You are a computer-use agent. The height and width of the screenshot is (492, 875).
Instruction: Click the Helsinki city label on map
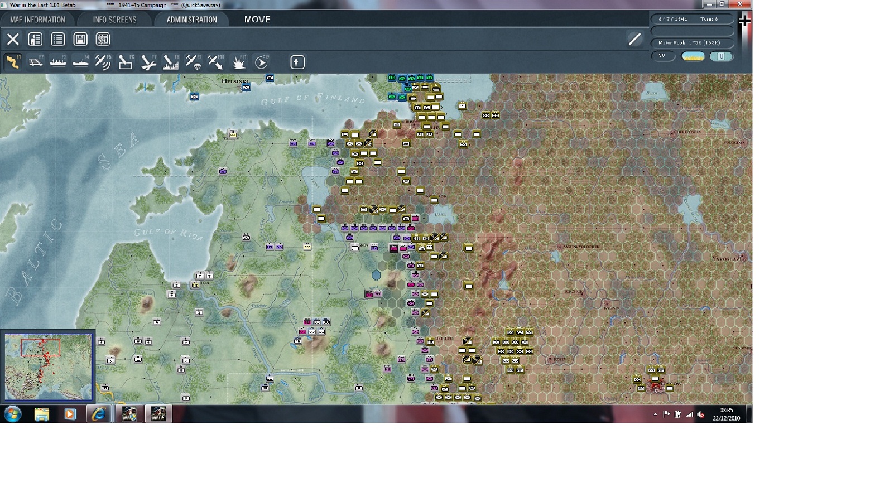coord(235,81)
